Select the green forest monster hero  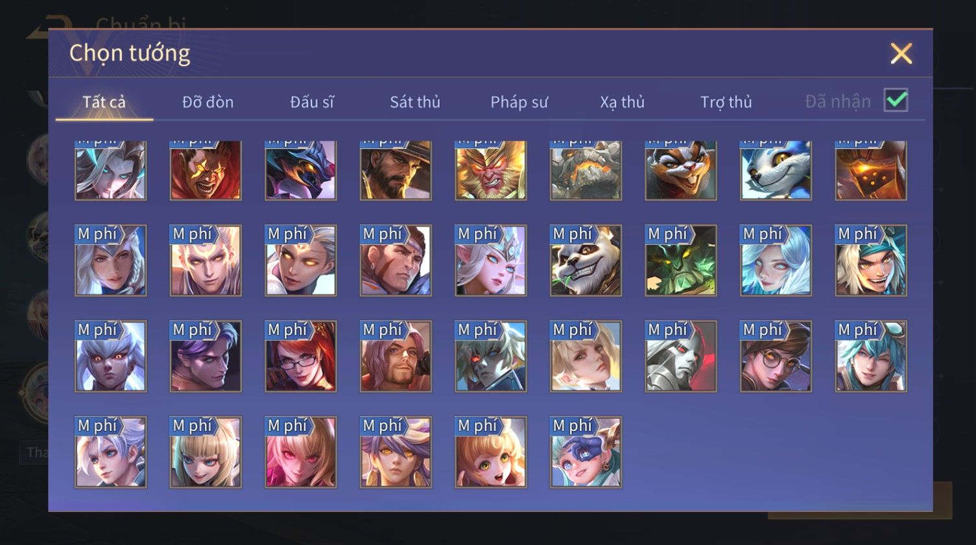point(681,261)
